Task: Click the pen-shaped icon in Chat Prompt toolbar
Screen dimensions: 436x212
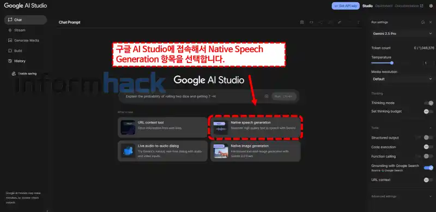Action: coord(340,22)
